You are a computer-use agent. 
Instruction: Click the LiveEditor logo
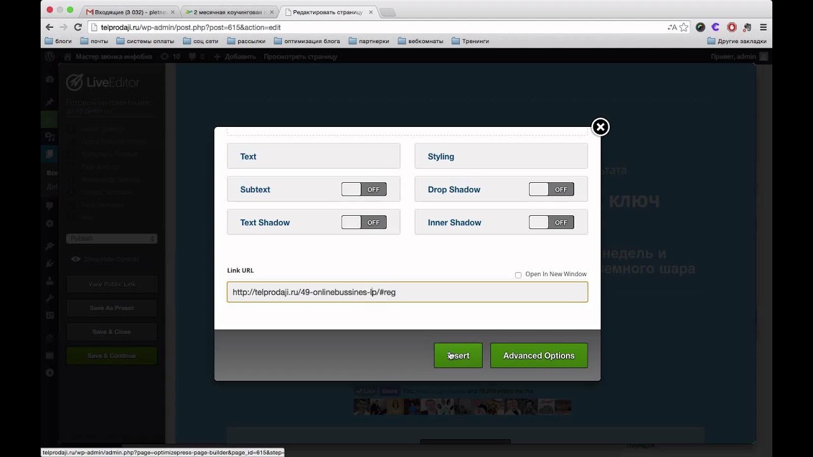click(x=103, y=83)
